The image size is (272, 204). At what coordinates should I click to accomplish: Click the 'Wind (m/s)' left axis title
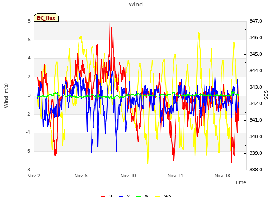[6, 96]
